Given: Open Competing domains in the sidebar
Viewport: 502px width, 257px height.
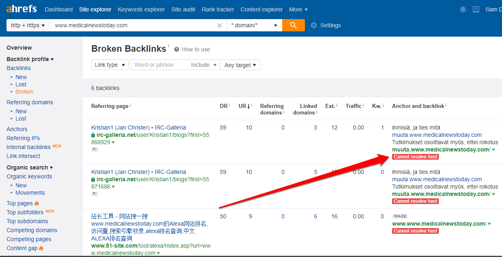Looking at the screenshot, I should click(x=32, y=230).
